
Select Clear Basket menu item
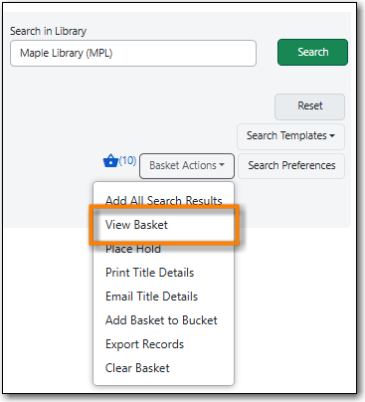tap(163, 368)
